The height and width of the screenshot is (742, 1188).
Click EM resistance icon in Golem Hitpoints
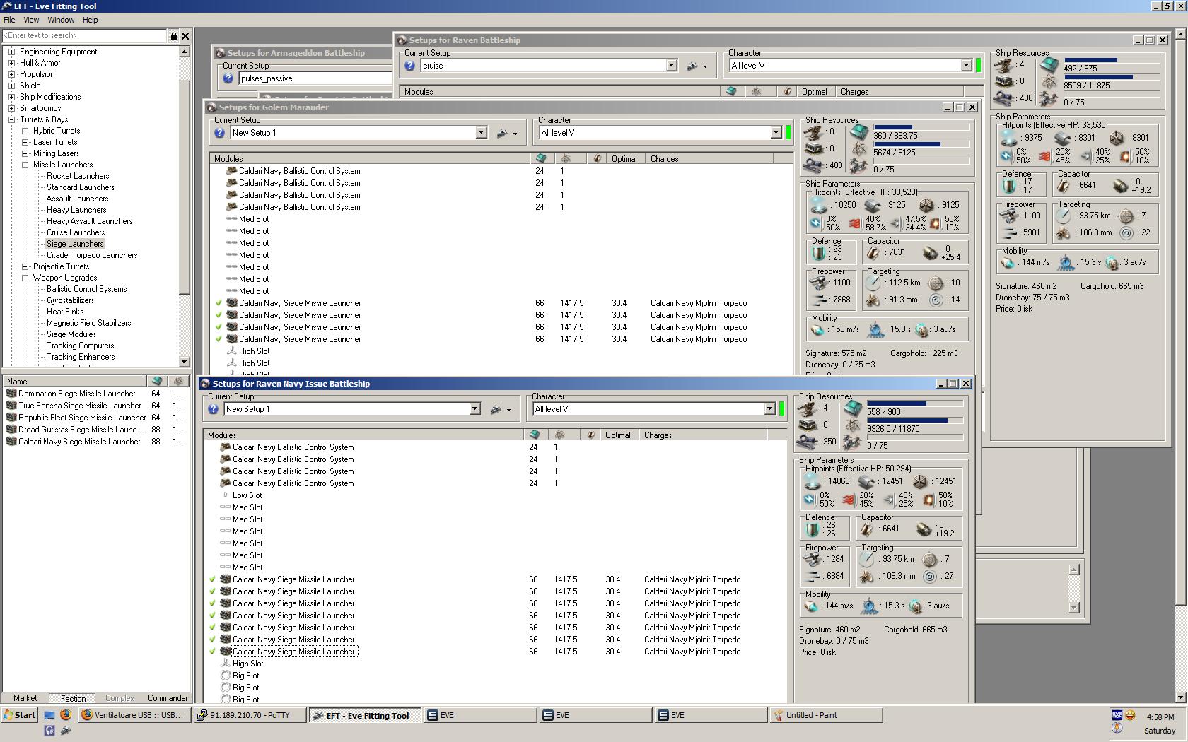(815, 223)
